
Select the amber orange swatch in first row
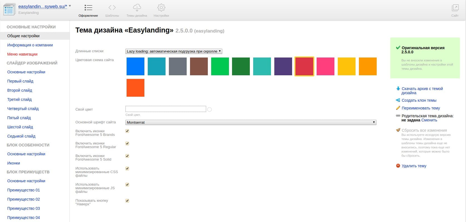368,66
